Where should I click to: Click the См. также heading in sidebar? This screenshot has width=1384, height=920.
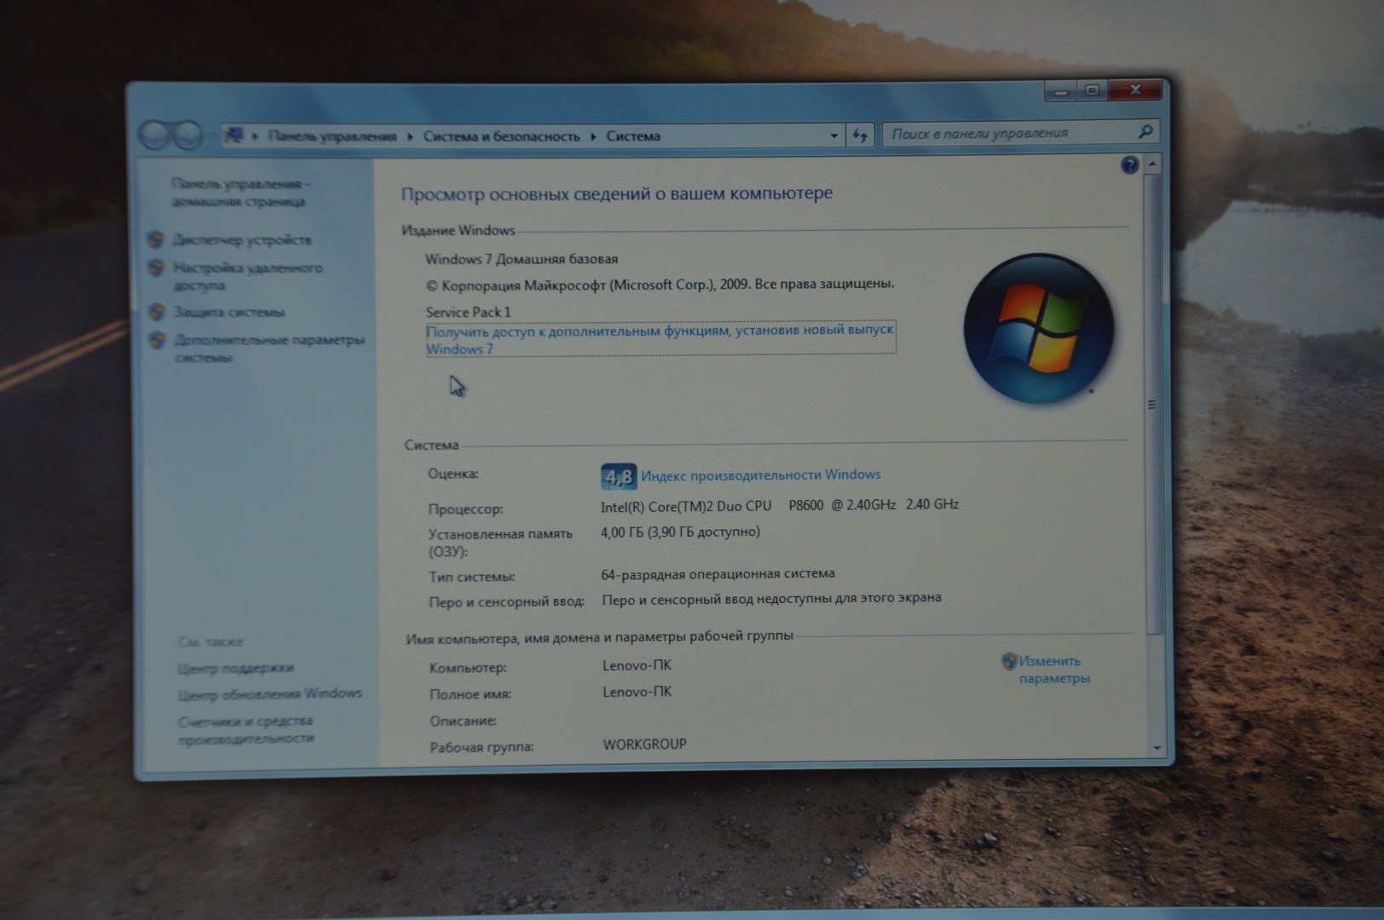210,642
